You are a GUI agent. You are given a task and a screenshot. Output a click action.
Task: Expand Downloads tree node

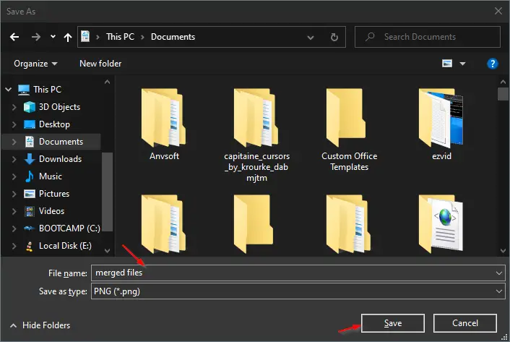tap(14, 159)
